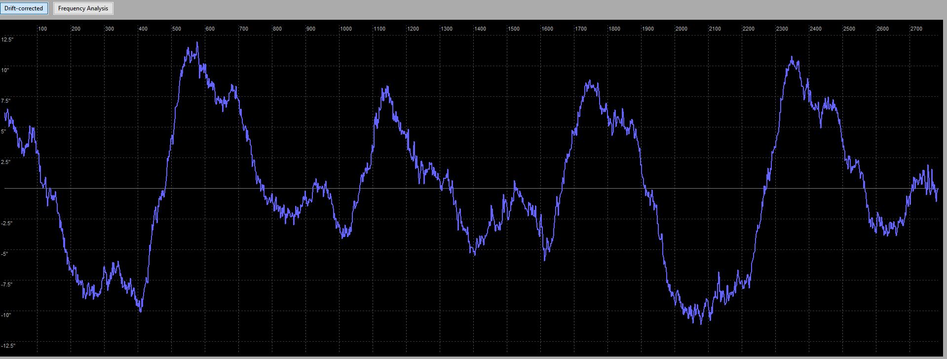Select the "2000" time axis label
Viewport: 947px width, 359px height.
click(x=682, y=29)
